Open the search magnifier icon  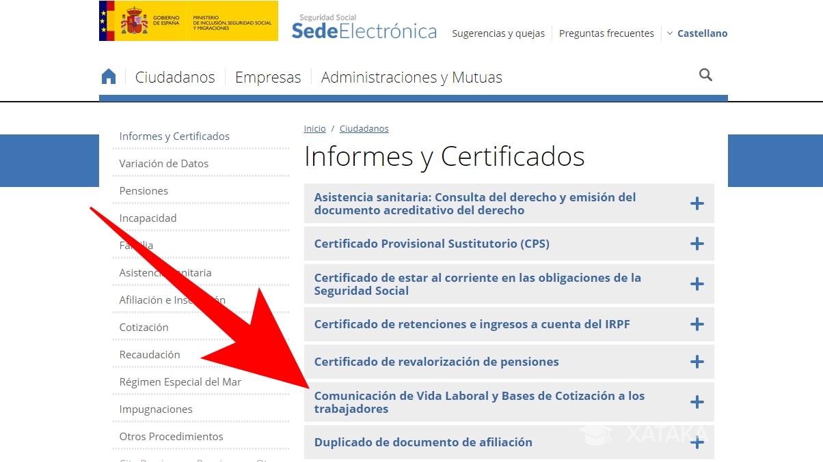[x=705, y=75]
